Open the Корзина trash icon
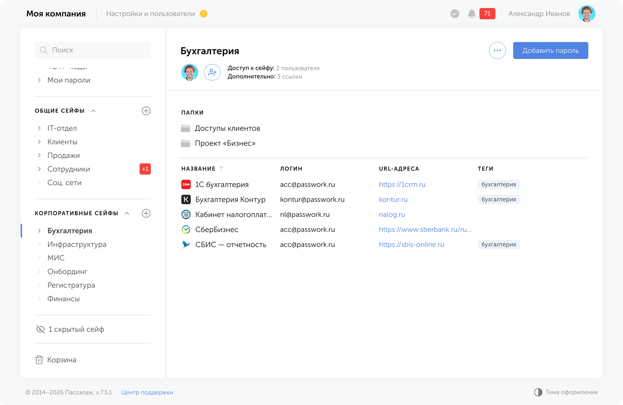623x405 pixels. (39, 360)
